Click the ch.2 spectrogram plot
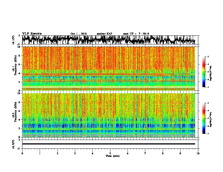 pyautogui.click(x=109, y=115)
